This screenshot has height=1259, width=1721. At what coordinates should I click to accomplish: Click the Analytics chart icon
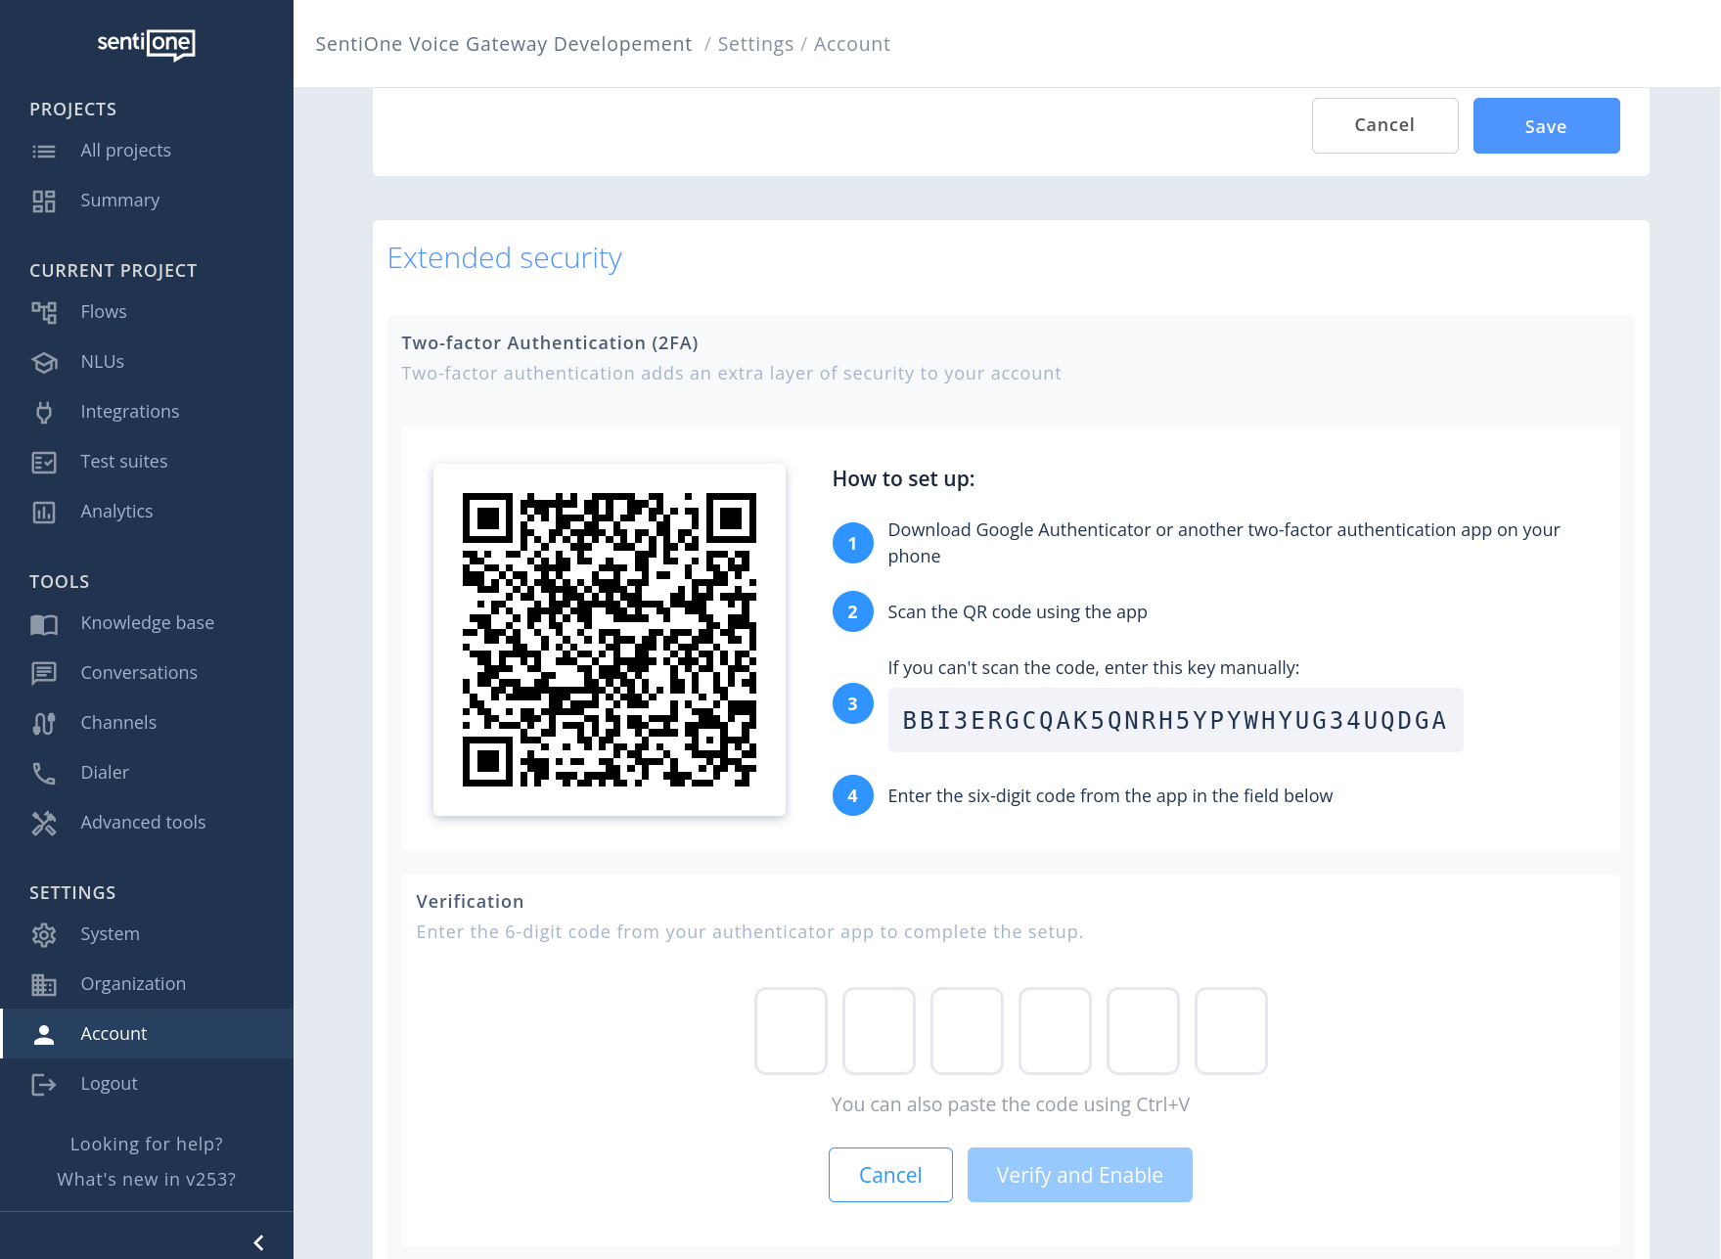(x=44, y=512)
